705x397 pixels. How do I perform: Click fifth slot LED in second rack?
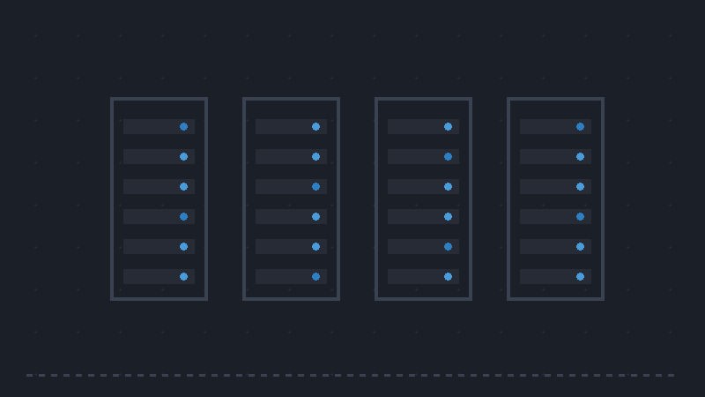click(316, 247)
